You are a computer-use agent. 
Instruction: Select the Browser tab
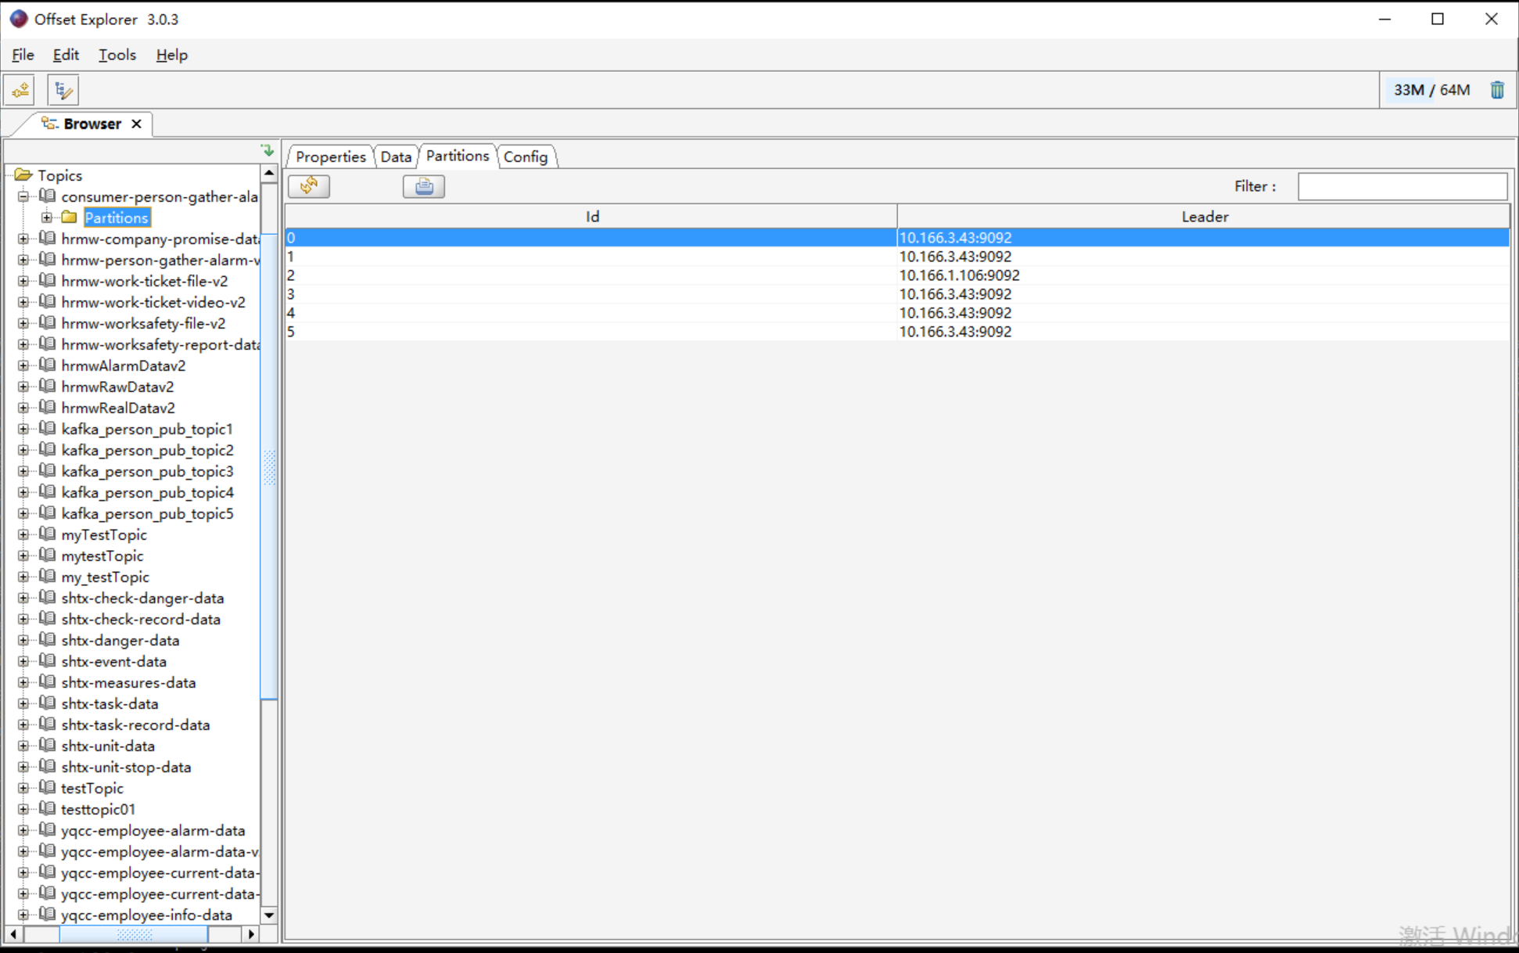point(92,124)
